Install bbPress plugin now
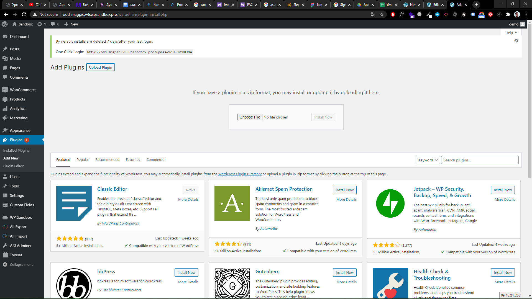This screenshot has width=532, height=299. (186, 272)
